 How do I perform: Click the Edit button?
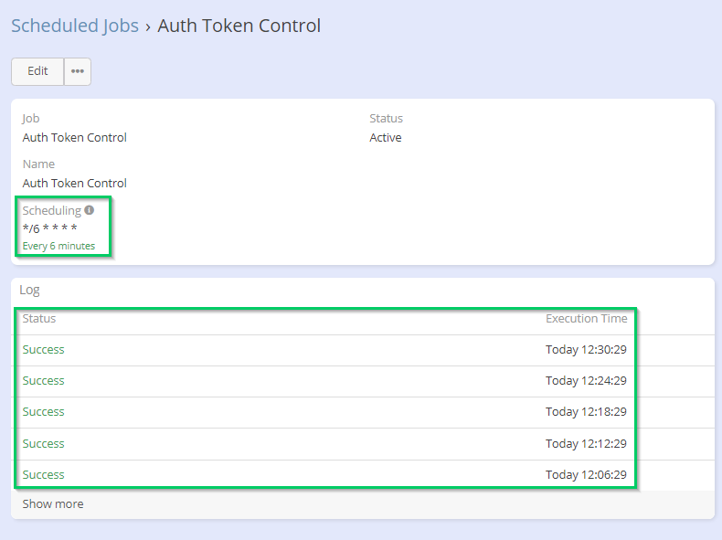[37, 71]
